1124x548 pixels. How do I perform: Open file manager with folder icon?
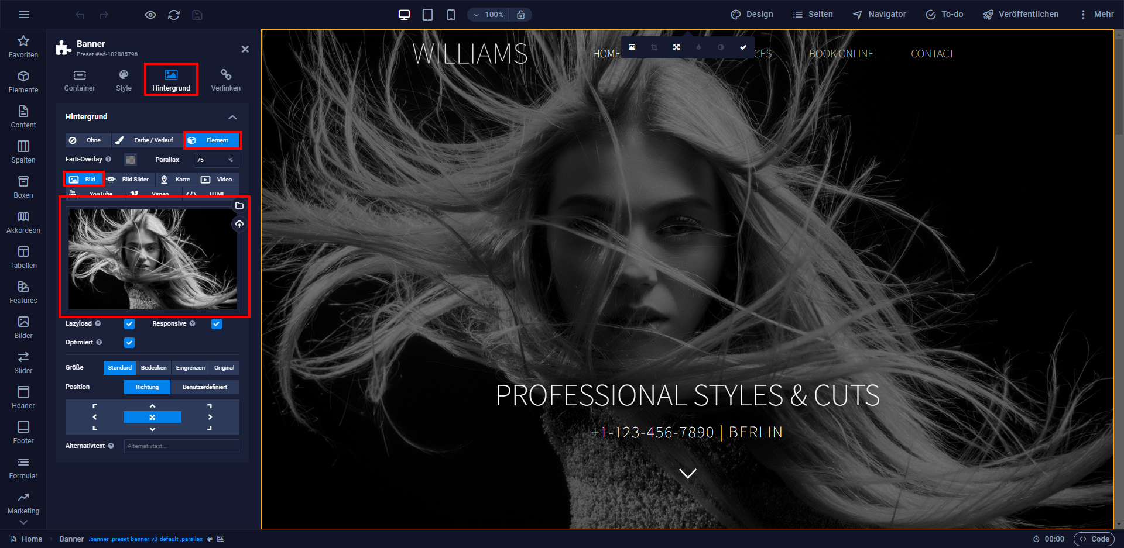pyautogui.click(x=239, y=205)
